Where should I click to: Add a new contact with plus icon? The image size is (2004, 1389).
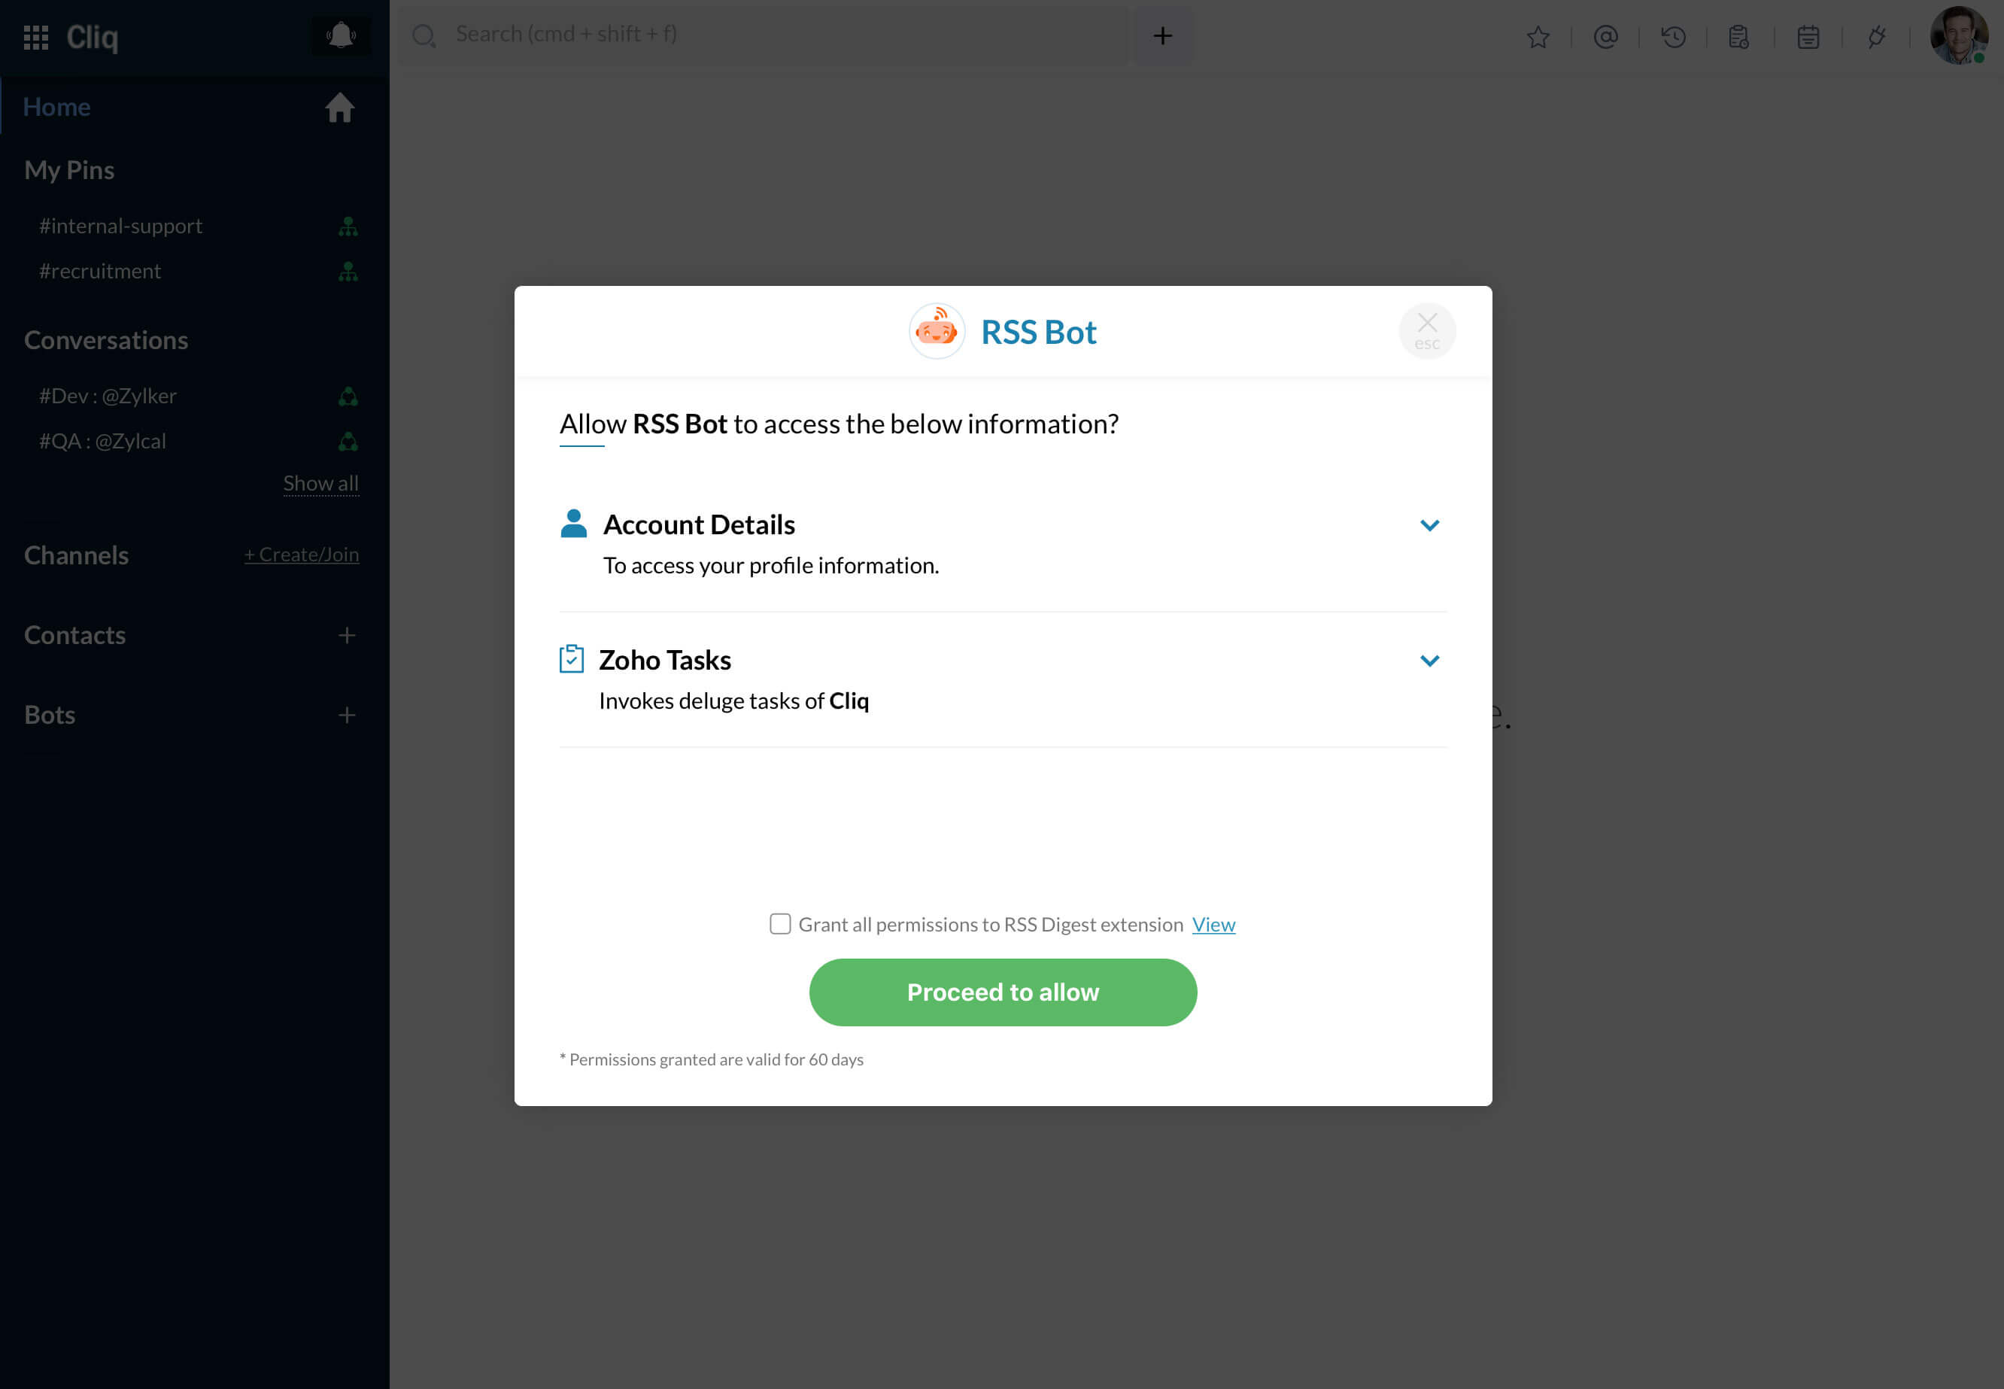point(346,635)
